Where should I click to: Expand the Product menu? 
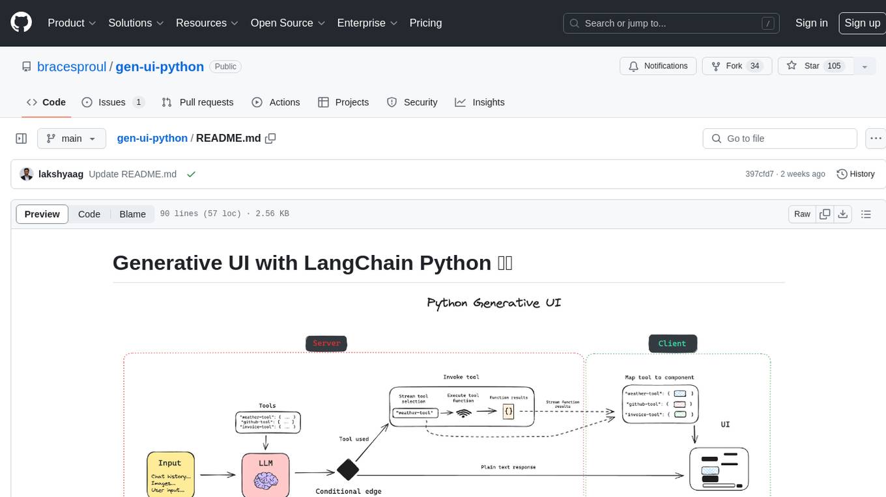point(72,23)
